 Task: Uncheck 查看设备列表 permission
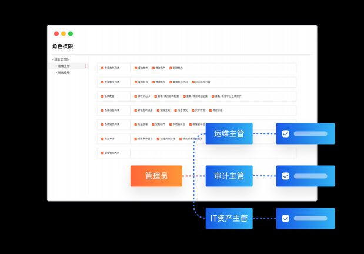[102, 111]
